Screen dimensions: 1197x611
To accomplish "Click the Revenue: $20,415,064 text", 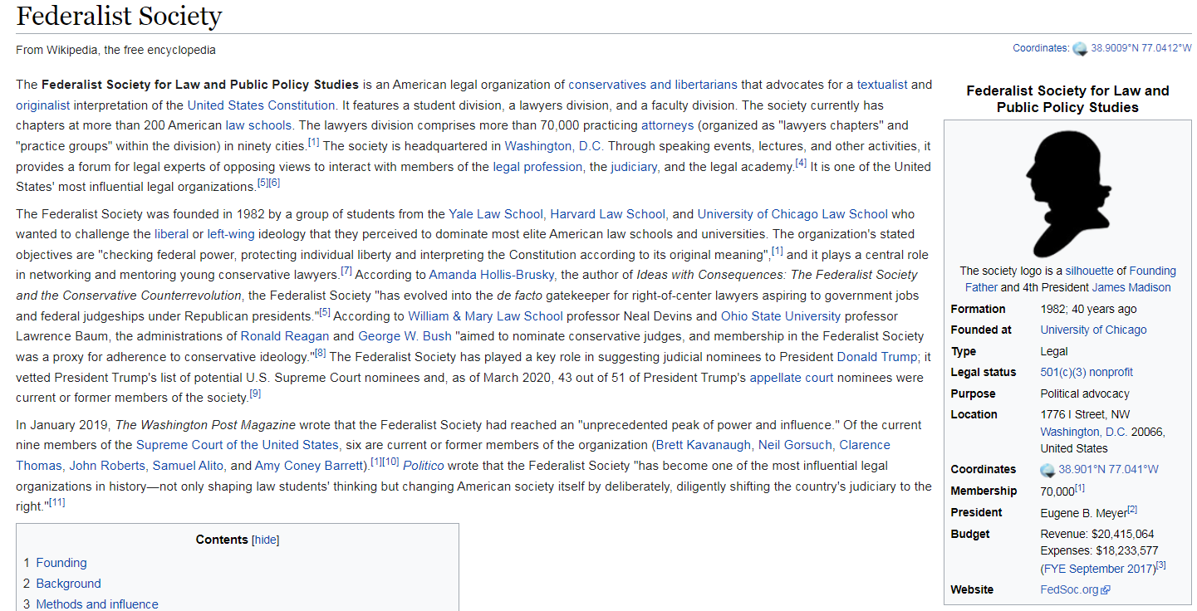I will click(1096, 534).
